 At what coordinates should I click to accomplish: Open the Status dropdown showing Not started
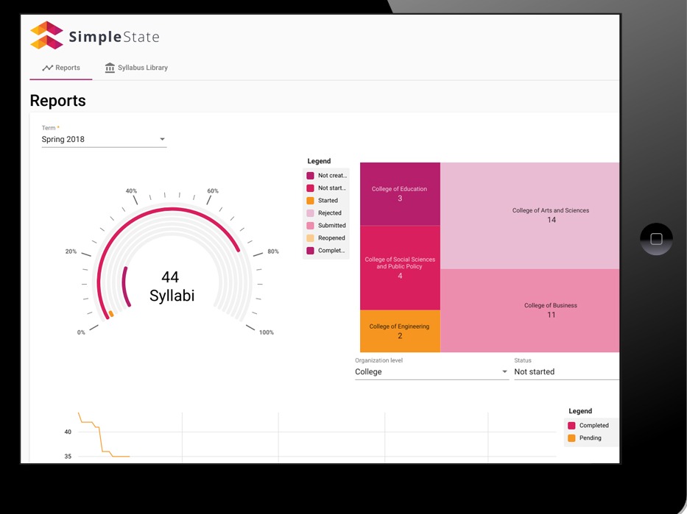pyautogui.click(x=566, y=372)
